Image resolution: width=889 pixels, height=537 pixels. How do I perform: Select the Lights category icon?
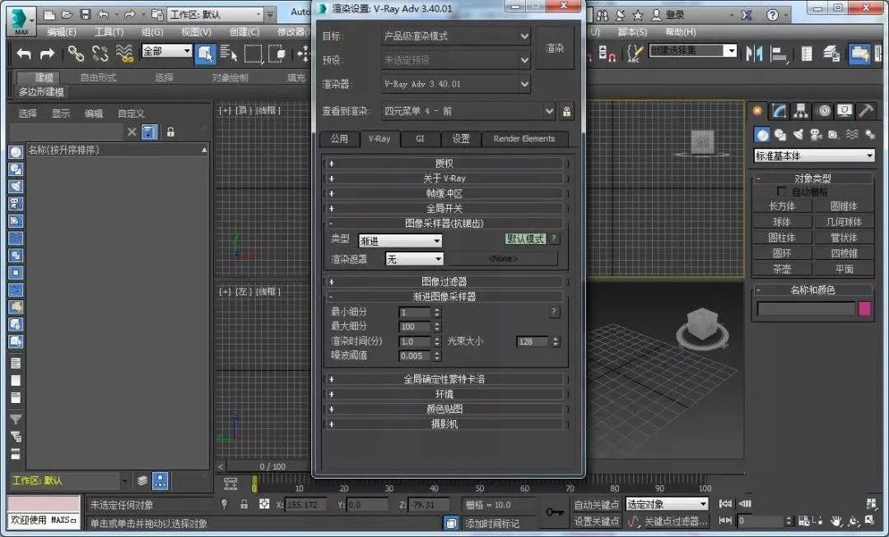point(798,134)
